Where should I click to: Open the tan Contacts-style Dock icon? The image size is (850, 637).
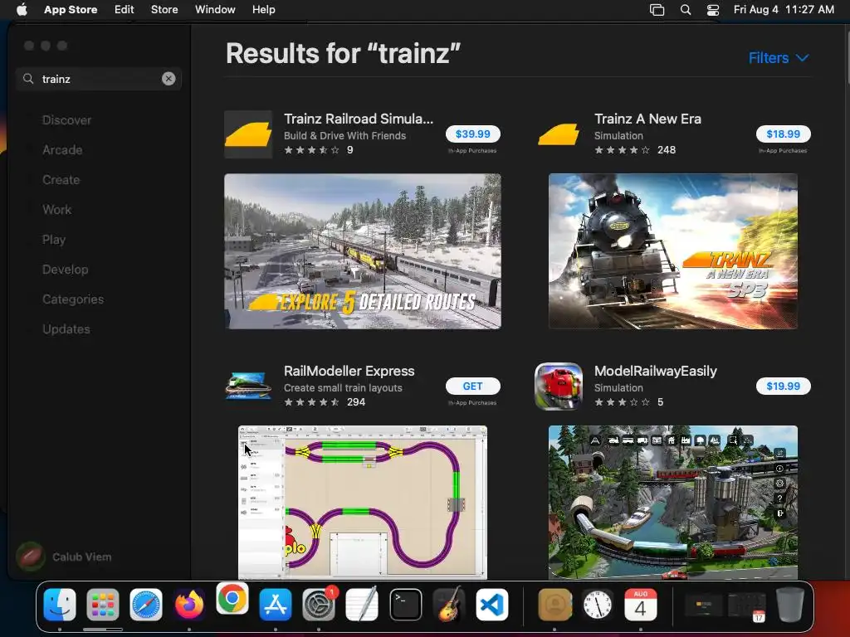[554, 605]
